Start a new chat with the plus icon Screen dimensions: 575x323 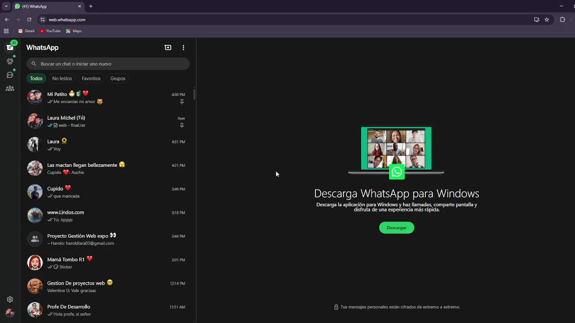click(168, 48)
